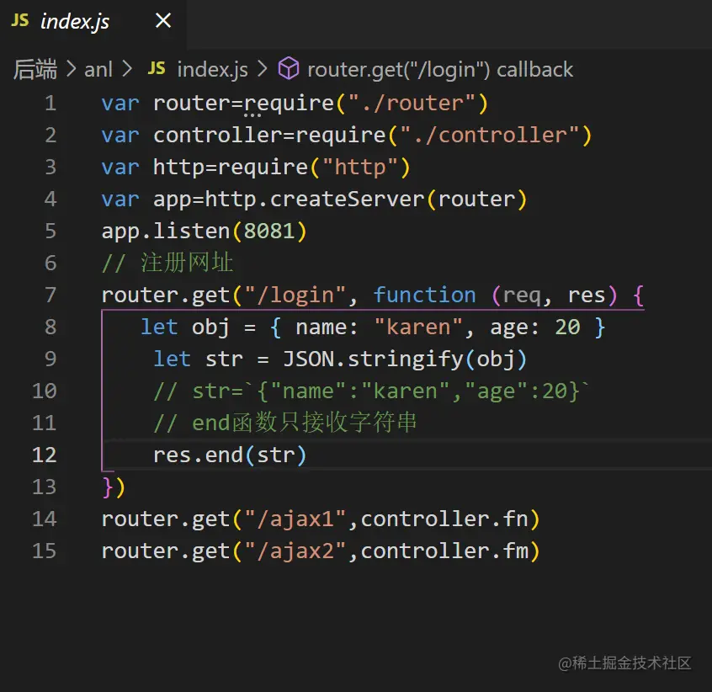This screenshot has height=692, width=712.
Task: Click the comment 注册网址
Action: coord(167,263)
